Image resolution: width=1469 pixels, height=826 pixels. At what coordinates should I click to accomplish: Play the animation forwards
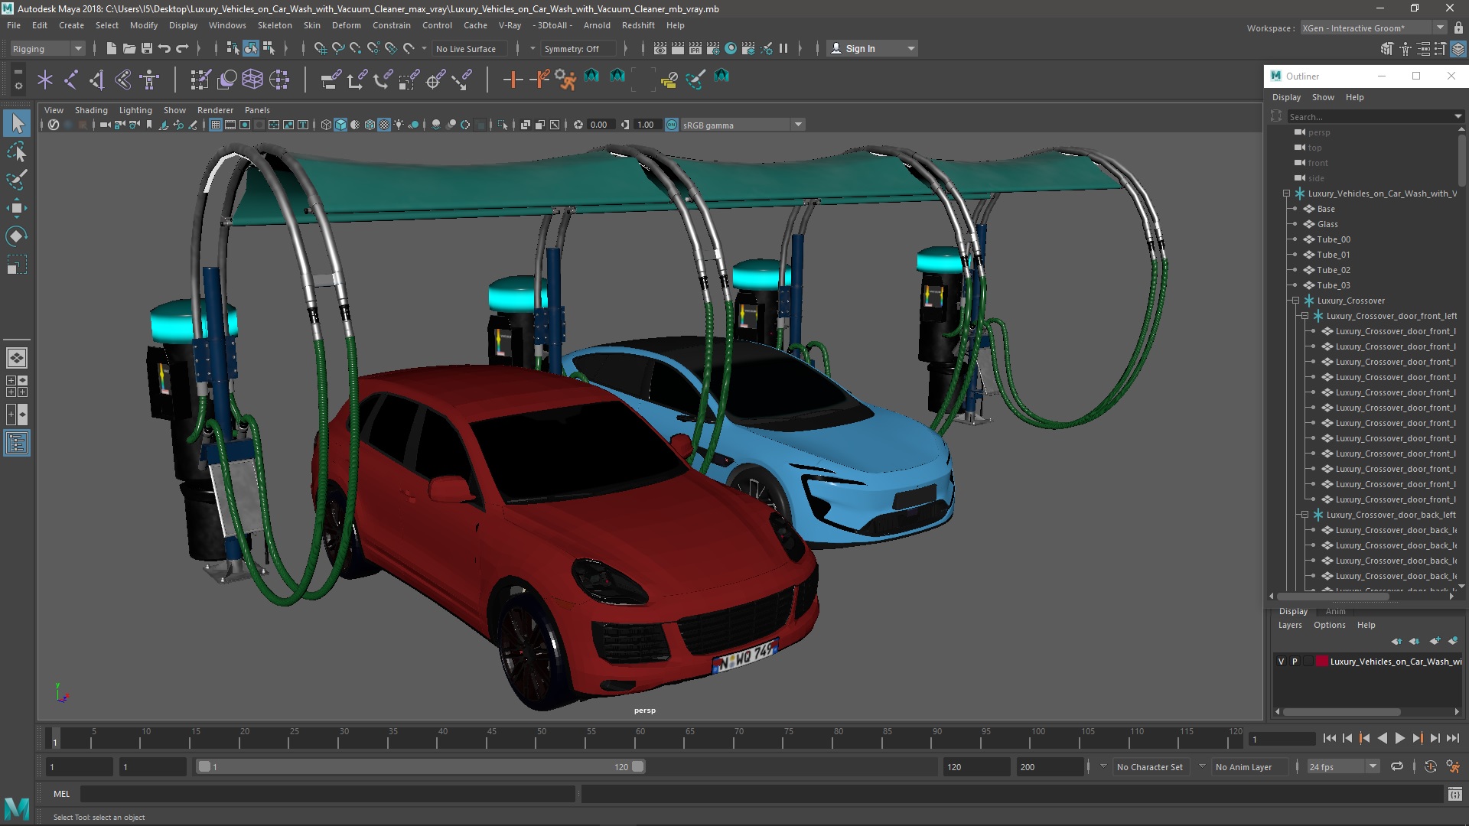(1399, 738)
